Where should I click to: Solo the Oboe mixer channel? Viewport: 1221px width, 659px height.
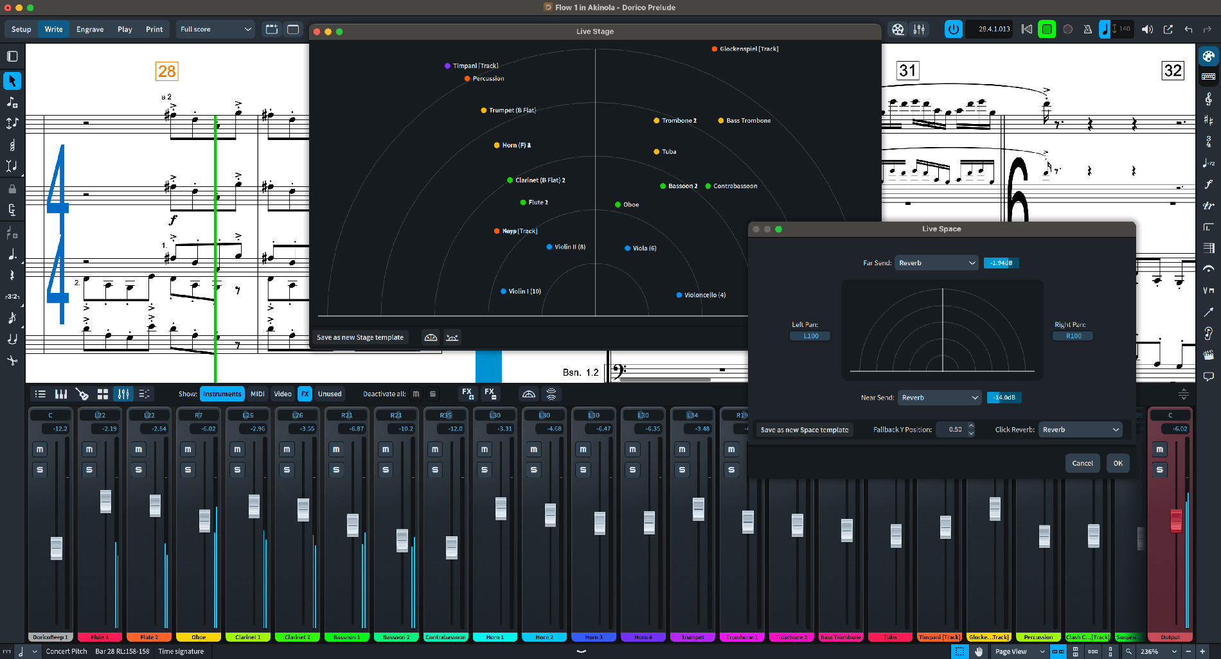pos(188,470)
